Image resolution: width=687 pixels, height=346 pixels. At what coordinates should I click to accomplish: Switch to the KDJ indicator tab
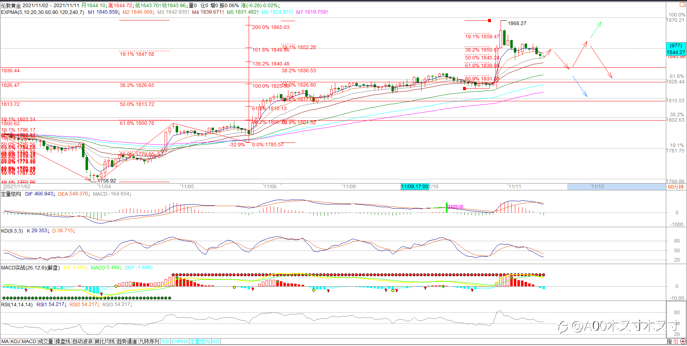click(x=15, y=342)
